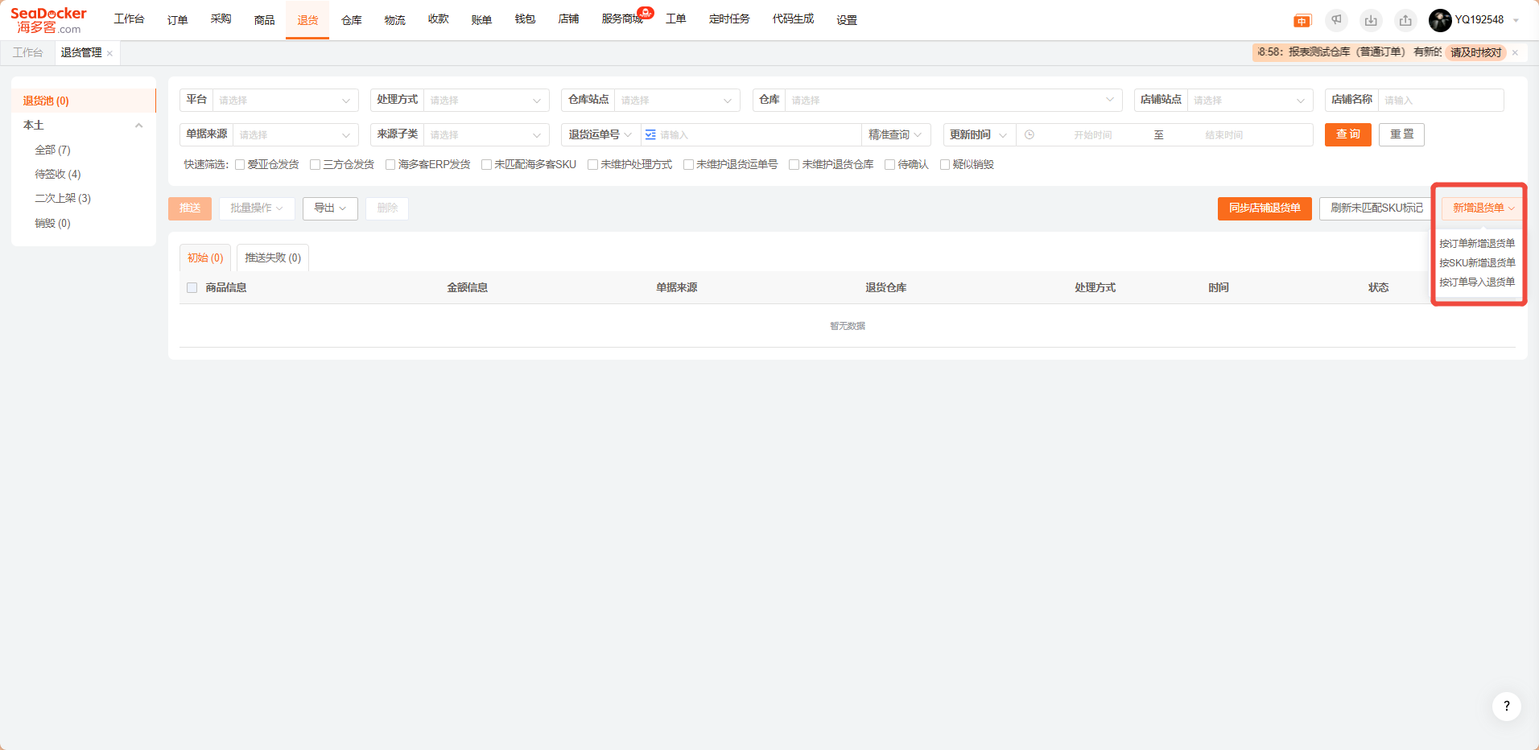
Task: Open the 仓库 menu in top navigation
Action: click(352, 20)
